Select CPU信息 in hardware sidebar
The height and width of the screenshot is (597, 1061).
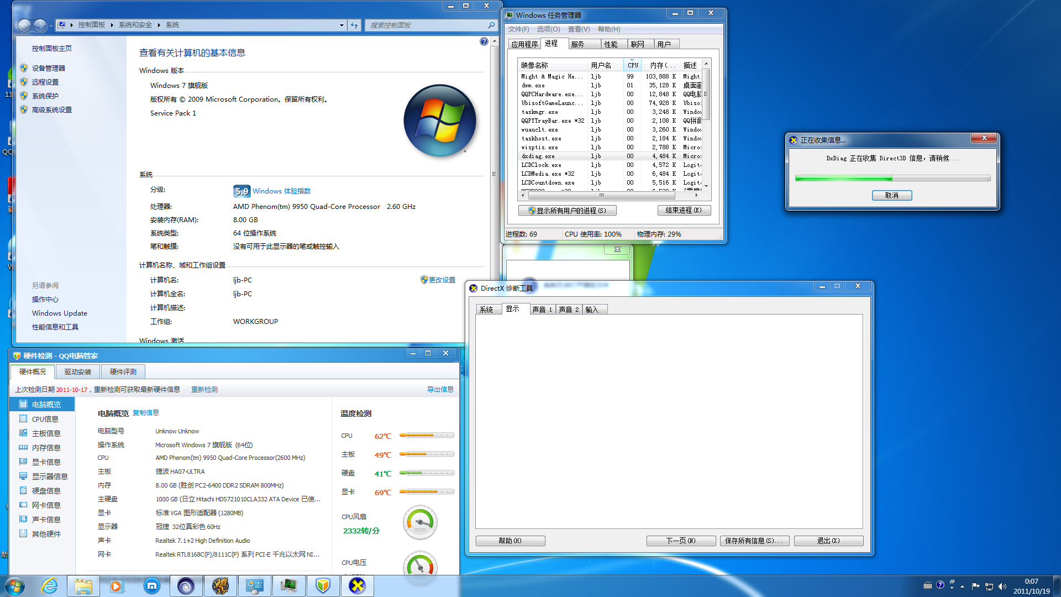(45, 419)
